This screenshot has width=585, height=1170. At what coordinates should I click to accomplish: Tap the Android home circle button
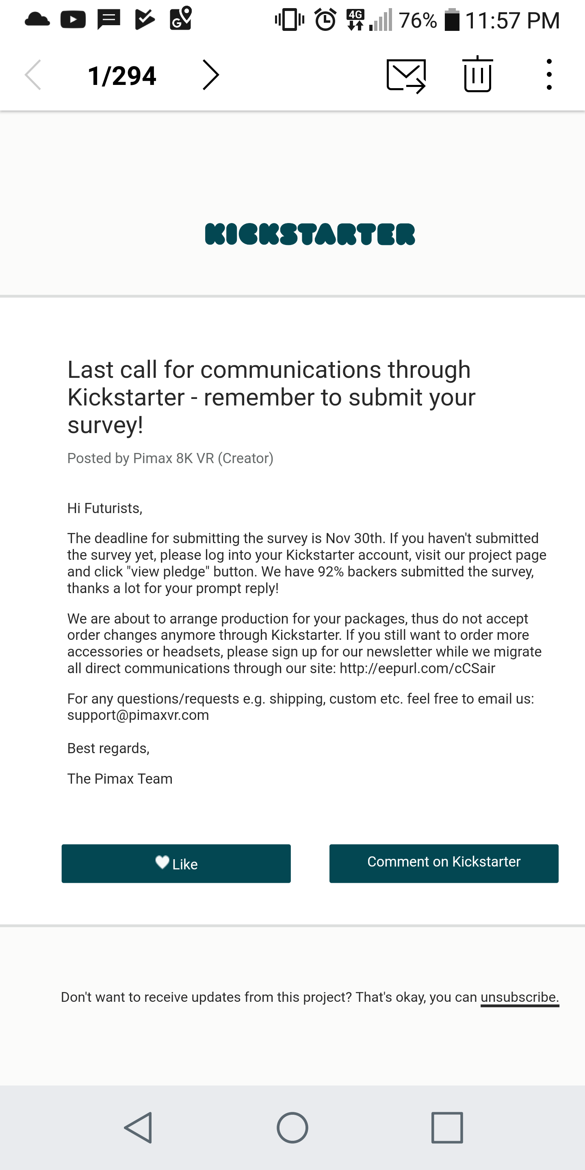click(292, 1127)
